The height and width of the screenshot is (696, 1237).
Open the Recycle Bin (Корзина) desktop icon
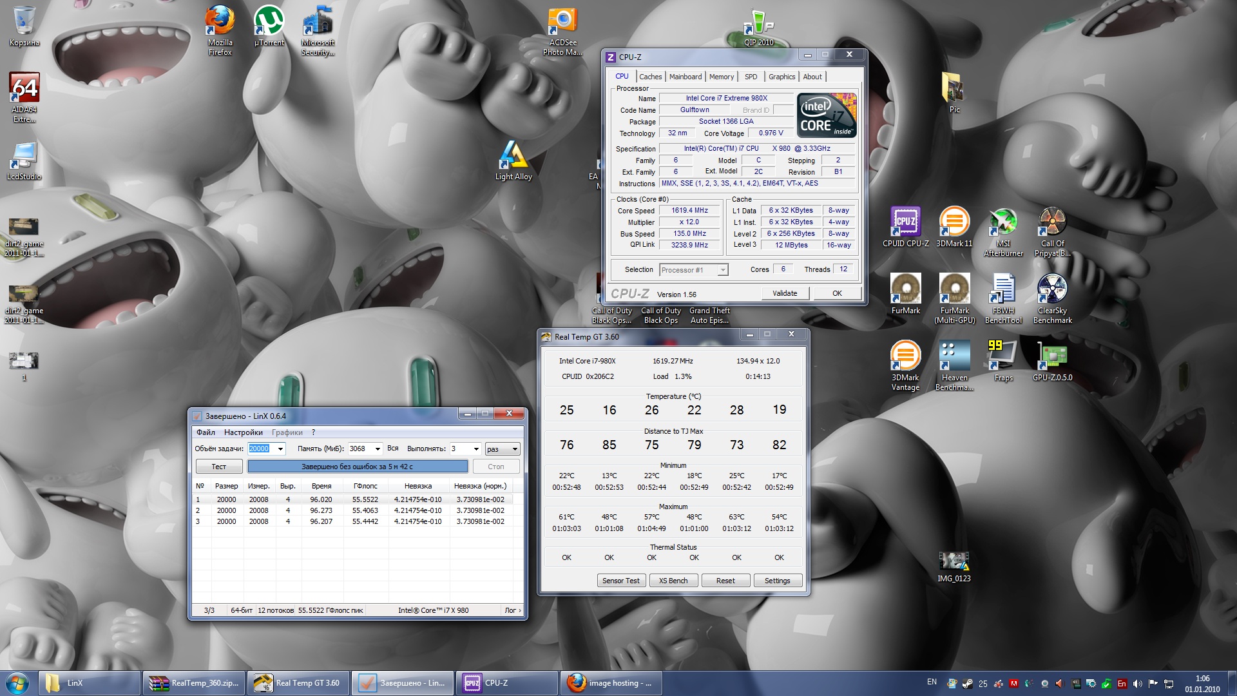(x=24, y=26)
